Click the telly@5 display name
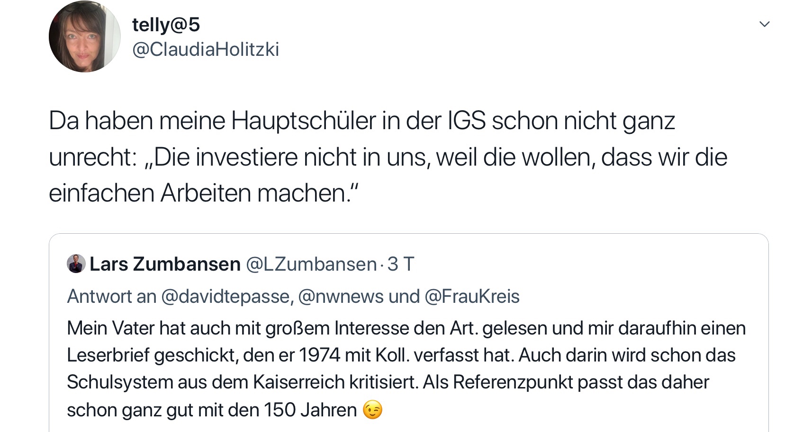This screenshot has width=803, height=432. coord(166,25)
